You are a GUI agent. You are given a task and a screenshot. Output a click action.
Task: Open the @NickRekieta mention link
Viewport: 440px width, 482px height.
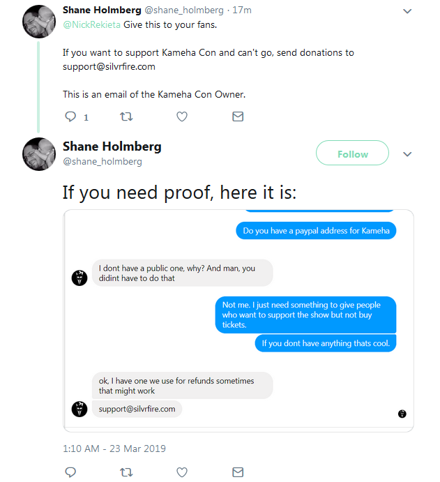point(91,24)
